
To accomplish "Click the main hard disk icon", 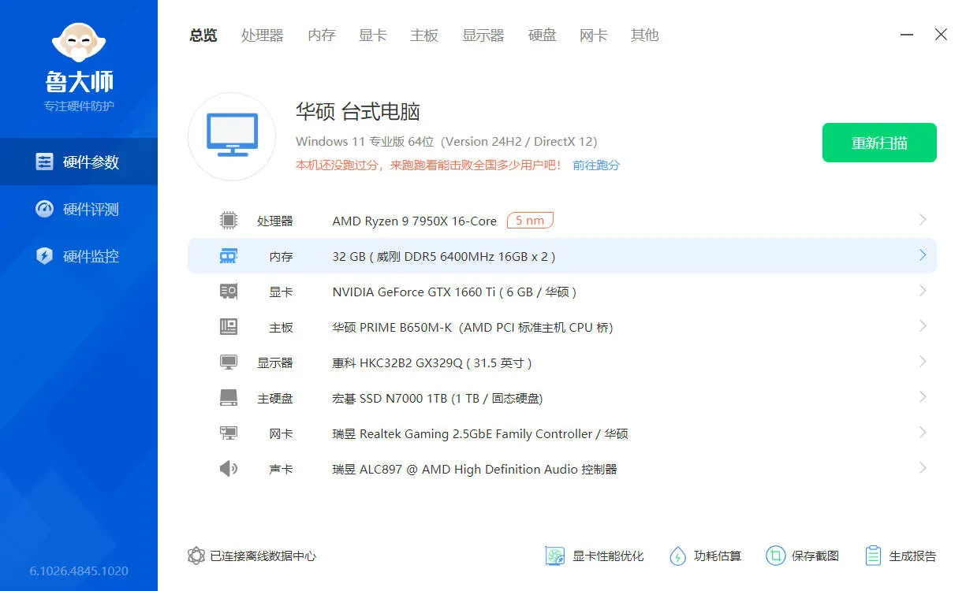I will 229,398.
